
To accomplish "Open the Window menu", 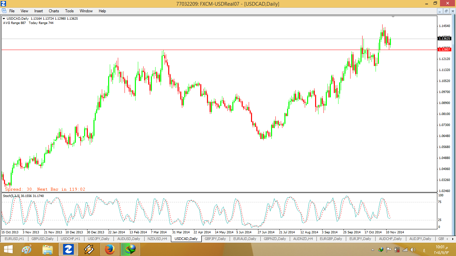I will [86, 11].
